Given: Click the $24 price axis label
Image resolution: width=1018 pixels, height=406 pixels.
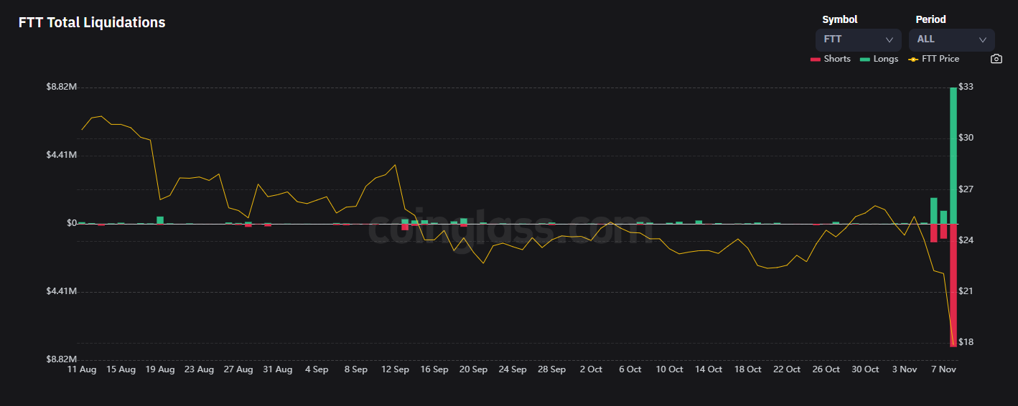Looking at the screenshot, I should pos(966,240).
